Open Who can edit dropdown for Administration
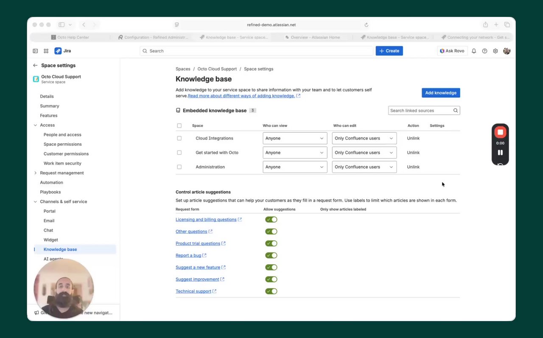The image size is (543, 338). click(x=364, y=167)
